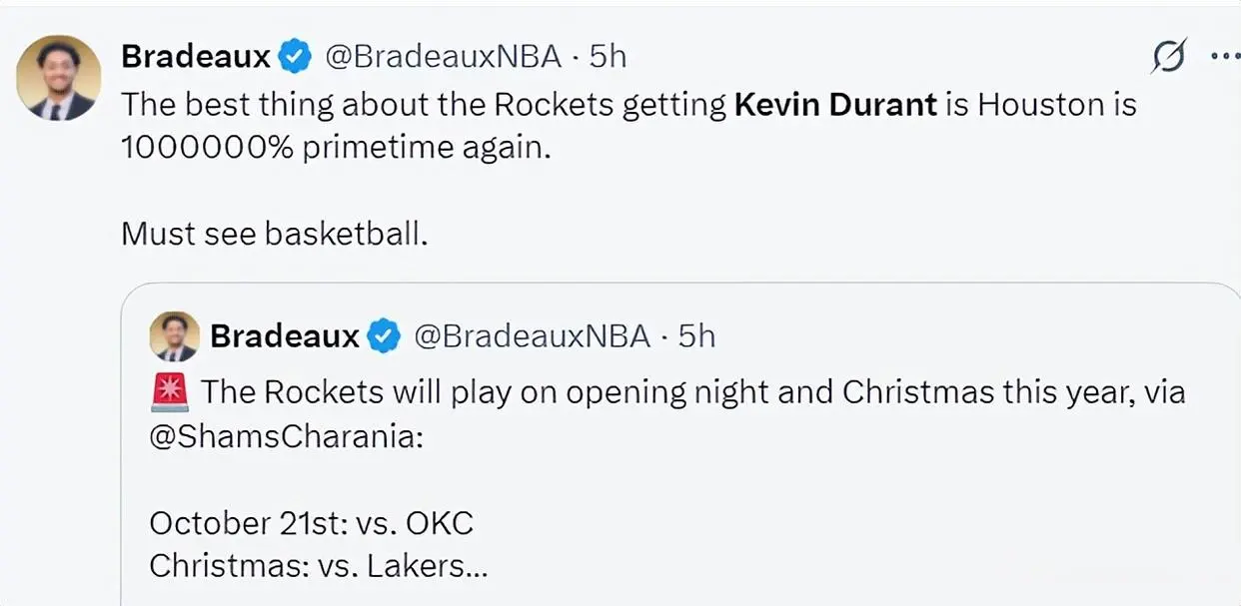Open the @BradeauxNBA handle on main tweet

coord(444,57)
